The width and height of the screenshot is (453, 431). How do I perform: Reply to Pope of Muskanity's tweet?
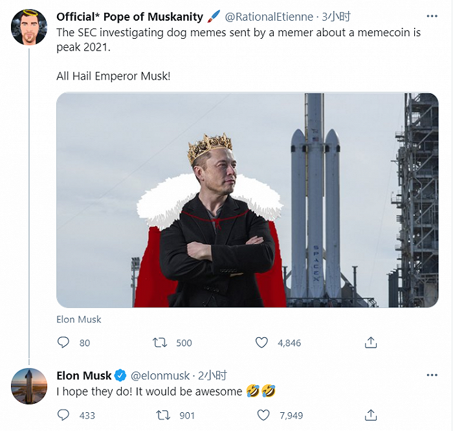pos(63,342)
